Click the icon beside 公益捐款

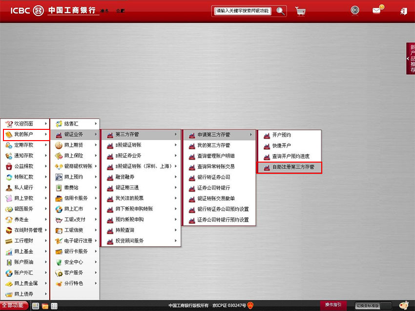(9, 166)
